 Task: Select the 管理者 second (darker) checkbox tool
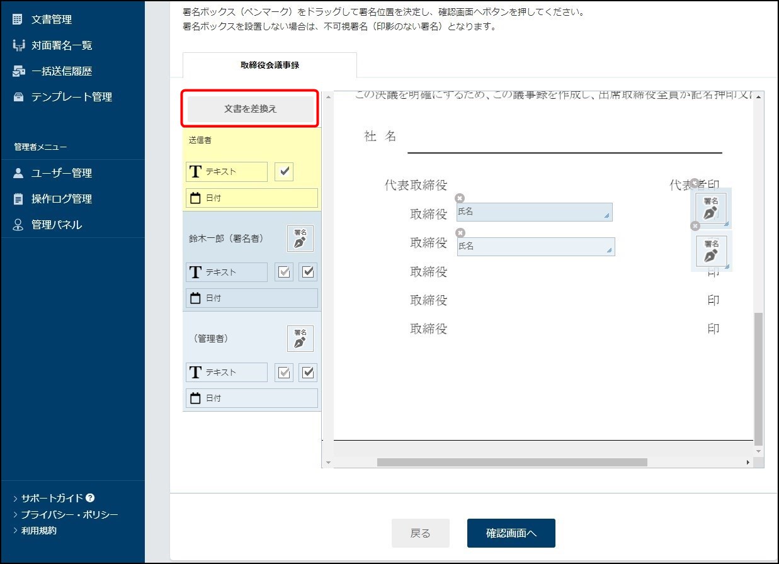(308, 372)
